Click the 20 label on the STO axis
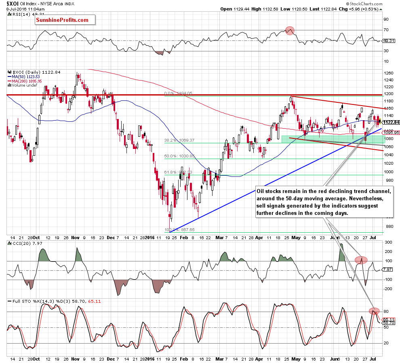Image resolution: width=400 pixels, height=363 pixels. [386, 343]
